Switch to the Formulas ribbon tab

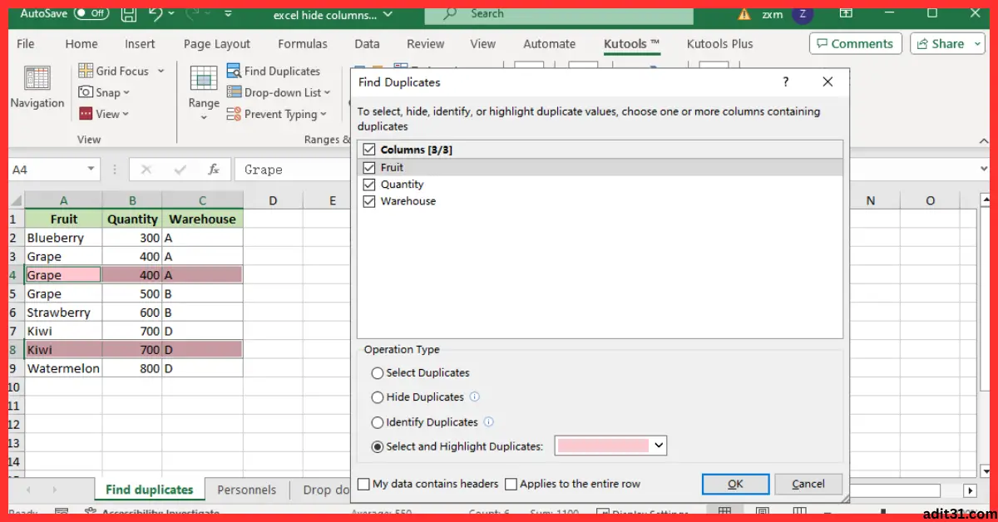303,44
